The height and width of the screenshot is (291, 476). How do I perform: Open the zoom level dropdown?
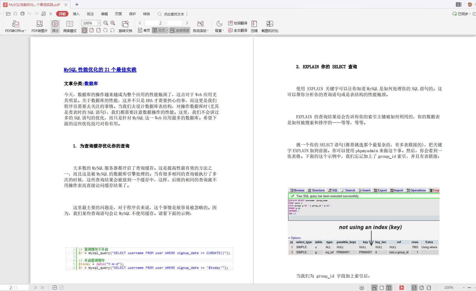click(x=98, y=23)
